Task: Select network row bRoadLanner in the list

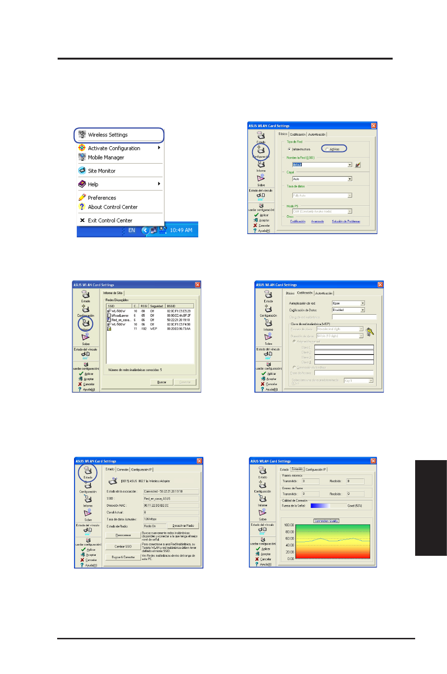Action: pos(149,316)
